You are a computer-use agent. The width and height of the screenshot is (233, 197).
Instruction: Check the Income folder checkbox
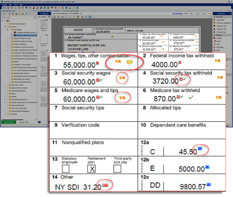click(x=8, y=27)
